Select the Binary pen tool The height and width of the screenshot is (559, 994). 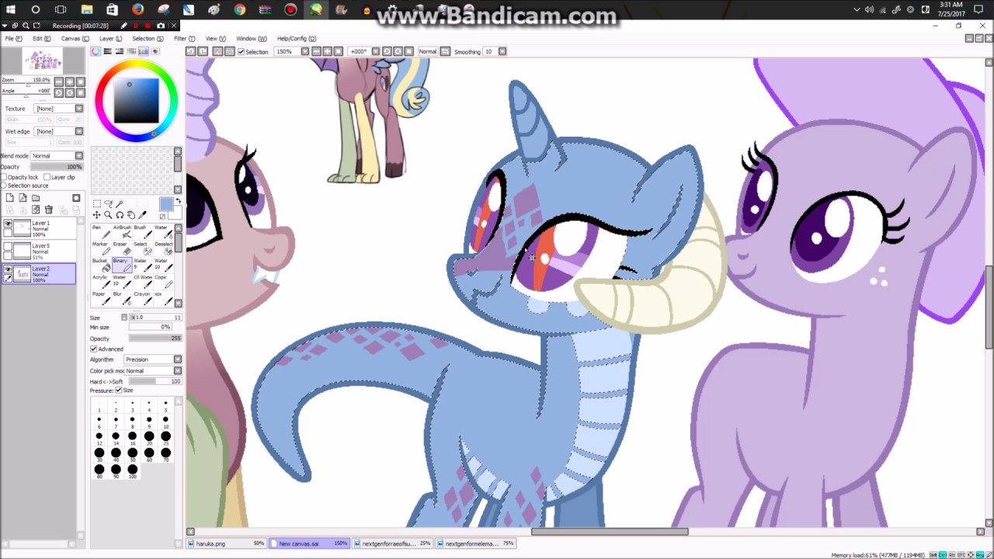(122, 264)
